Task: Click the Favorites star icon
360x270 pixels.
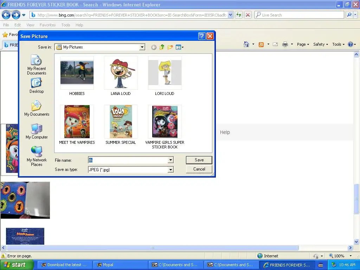Action: [5, 35]
